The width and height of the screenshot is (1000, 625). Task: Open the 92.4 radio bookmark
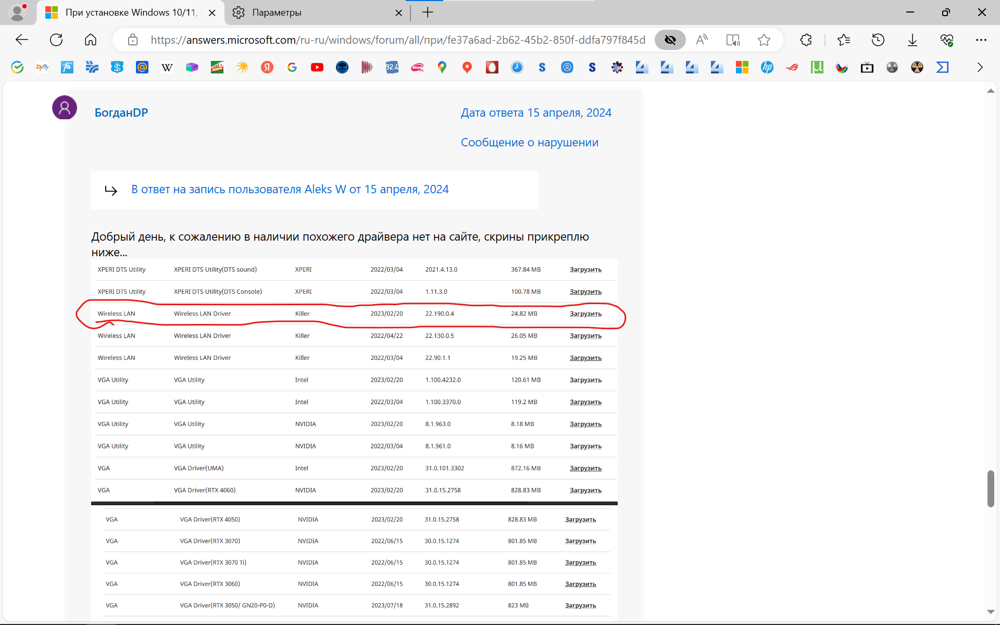pos(392,67)
